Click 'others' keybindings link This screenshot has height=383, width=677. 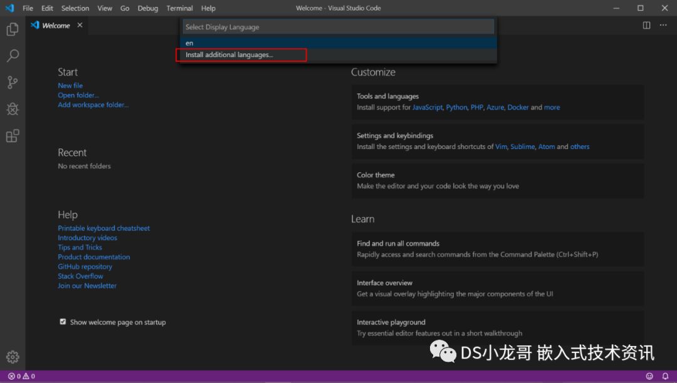pos(579,146)
